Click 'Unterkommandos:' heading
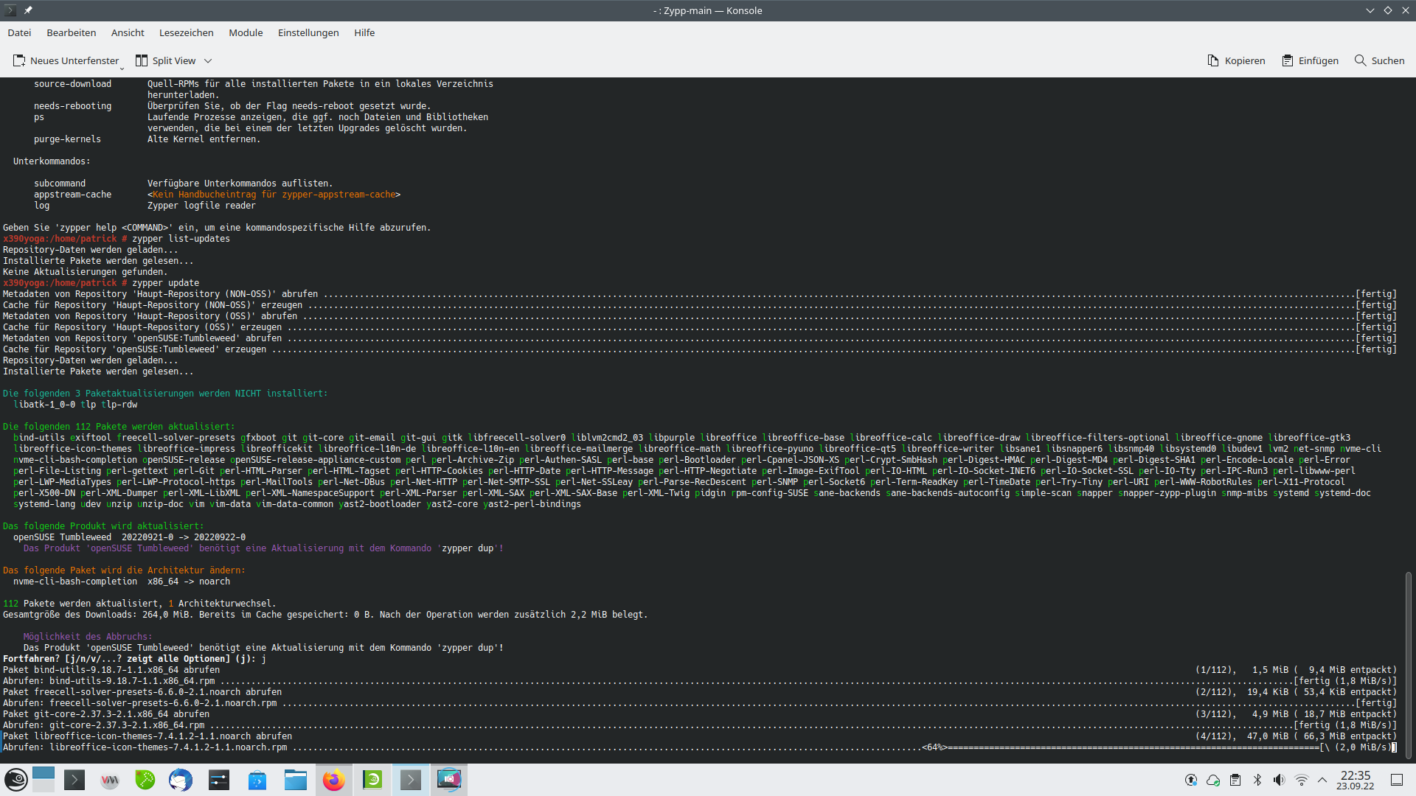 click(x=52, y=161)
